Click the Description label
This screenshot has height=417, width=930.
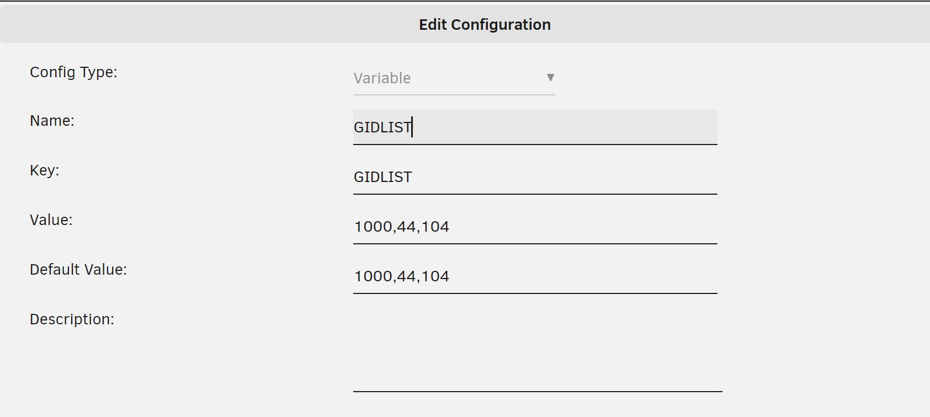coord(72,319)
